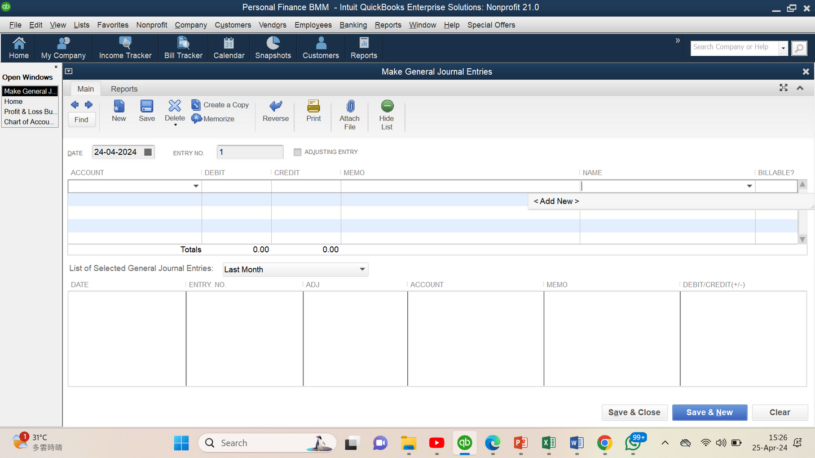815x458 pixels.
Task: Select Chart of Accounts in Open Windows
Action: (x=29, y=122)
